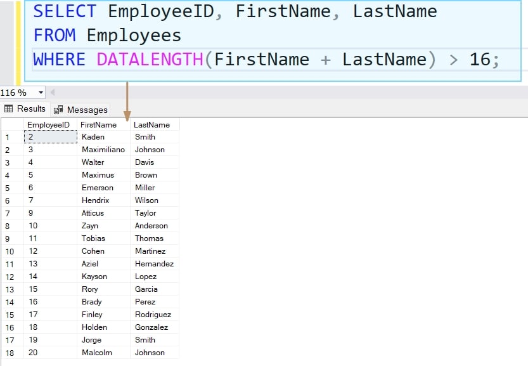Select the Zayn first name cell

[x=104, y=226]
